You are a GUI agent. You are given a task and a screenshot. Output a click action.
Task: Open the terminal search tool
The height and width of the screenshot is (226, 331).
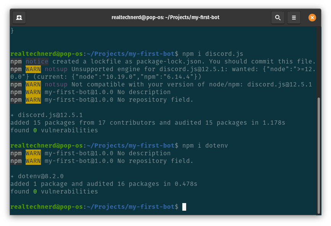click(277, 18)
